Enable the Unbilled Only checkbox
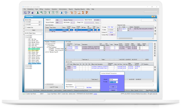181x109 pixels. click(26, 27)
